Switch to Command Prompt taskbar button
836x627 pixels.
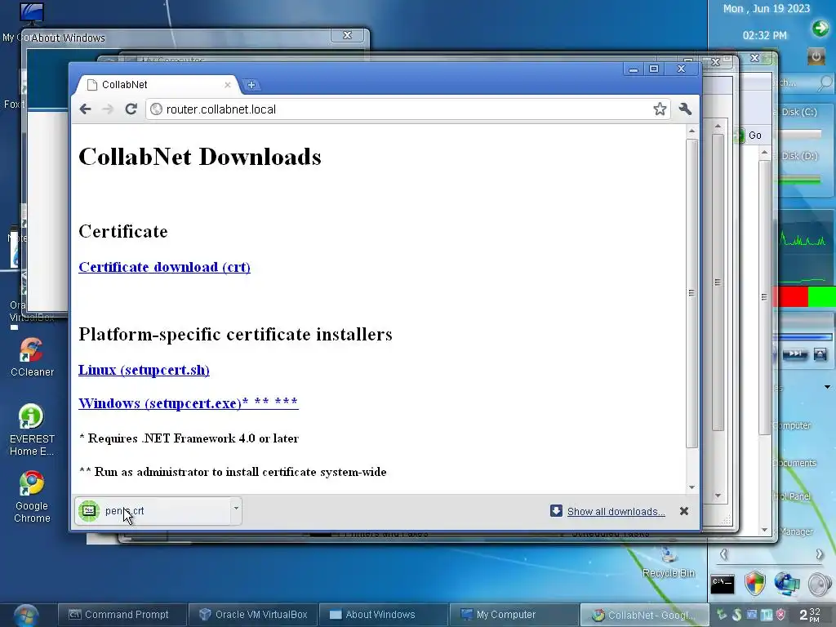coord(122,615)
